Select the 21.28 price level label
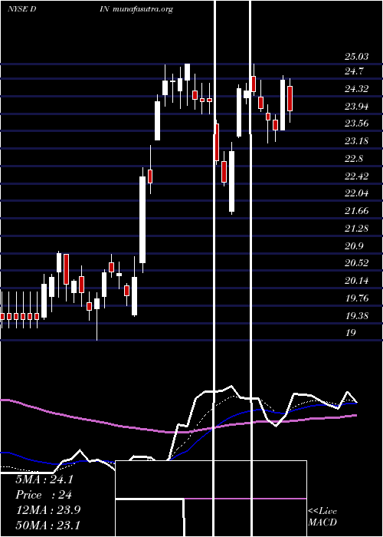The image size is (383, 537). 357,228
